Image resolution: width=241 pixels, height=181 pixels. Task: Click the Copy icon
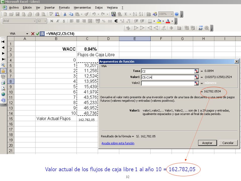(x=71, y=14)
